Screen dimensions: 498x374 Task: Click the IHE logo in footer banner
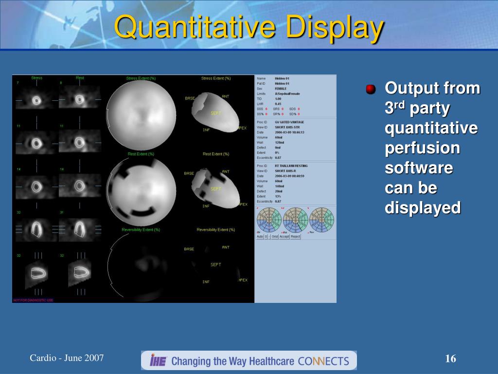pos(158,361)
